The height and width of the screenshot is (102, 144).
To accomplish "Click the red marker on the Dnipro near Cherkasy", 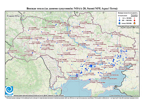I will (x=78, y=46).
